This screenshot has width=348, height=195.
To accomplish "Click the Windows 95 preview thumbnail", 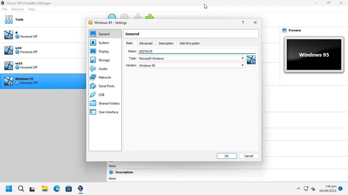I will pyautogui.click(x=314, y=55).
